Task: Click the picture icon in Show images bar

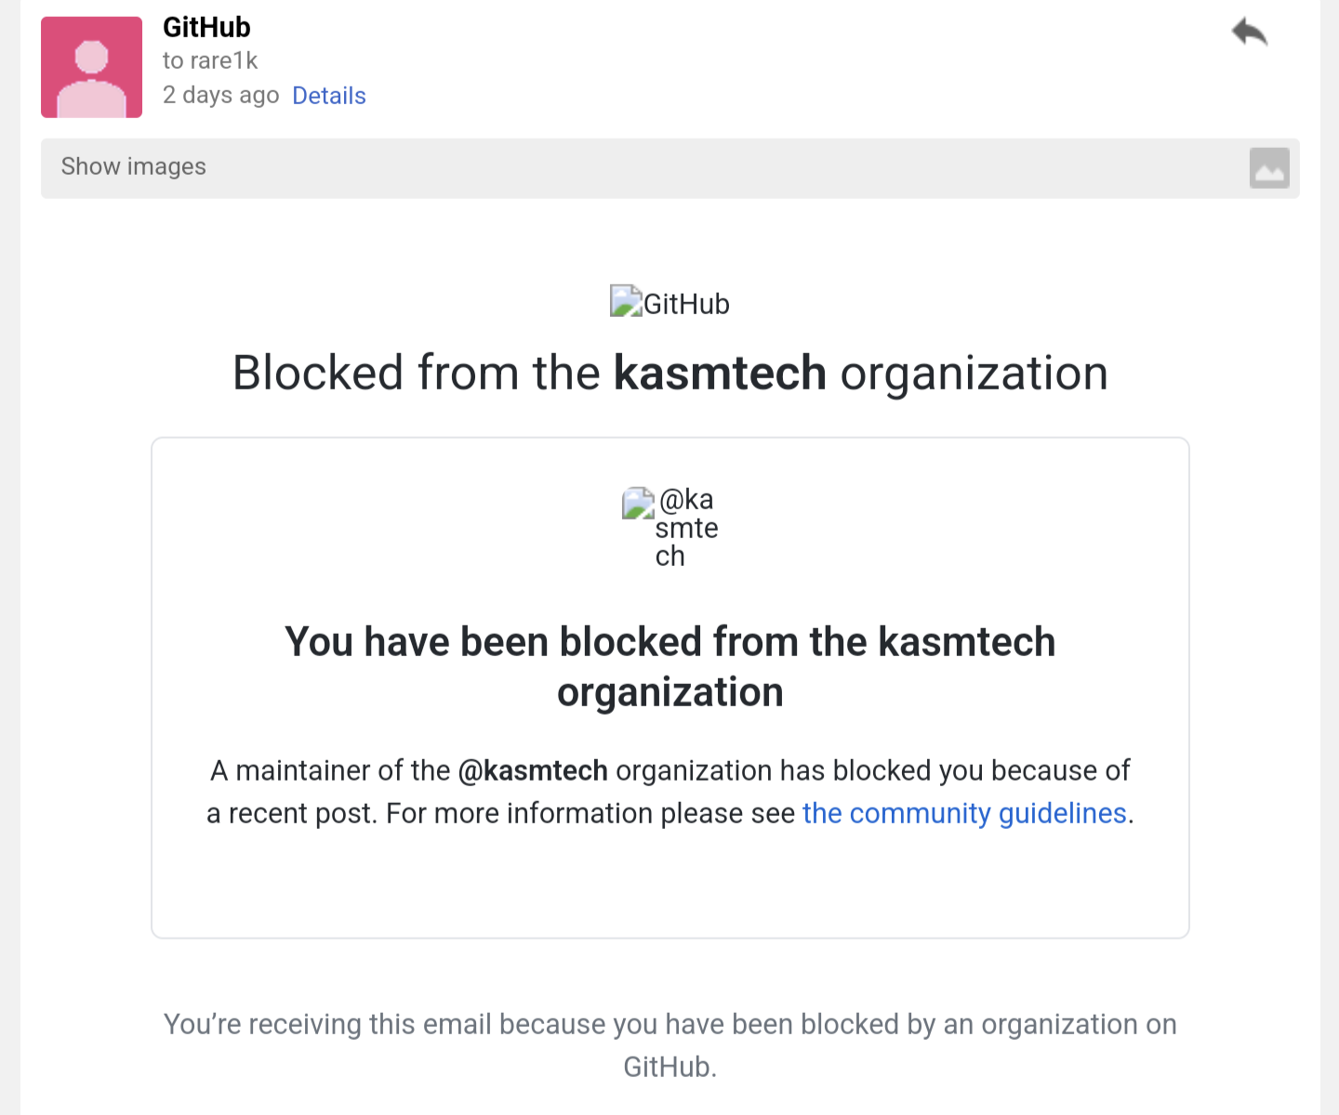Action: click(1268, 168)
